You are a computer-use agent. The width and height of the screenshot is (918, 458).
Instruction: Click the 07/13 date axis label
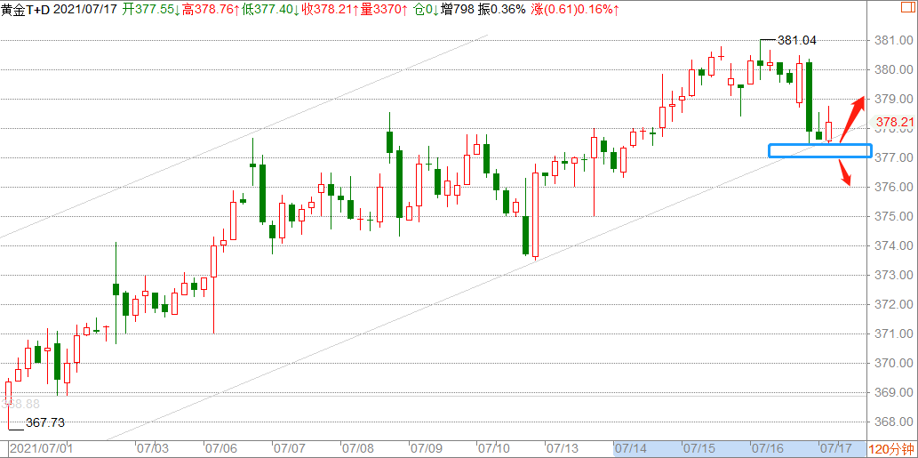point(562,449)
